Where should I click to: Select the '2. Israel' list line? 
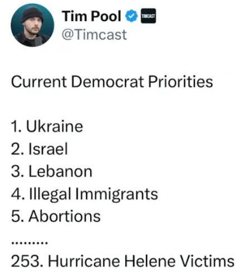[40, 149]
